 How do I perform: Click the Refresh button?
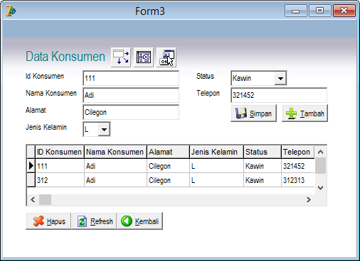94,221
